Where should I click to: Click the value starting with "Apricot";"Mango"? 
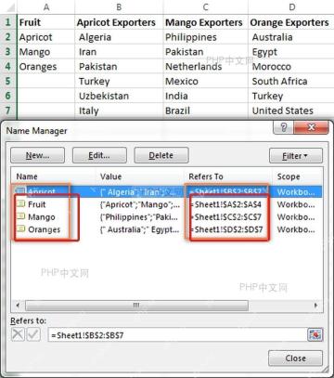click(x=140, y=204)
